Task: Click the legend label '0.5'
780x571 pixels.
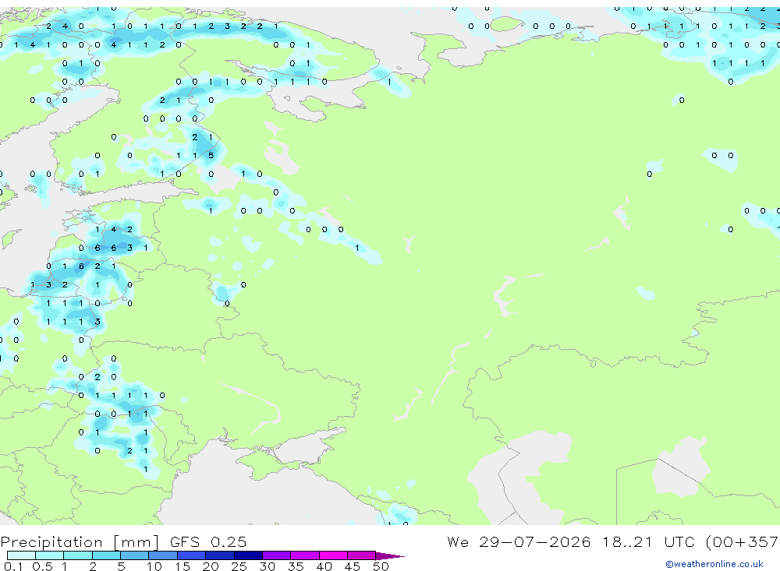Action: (42, 566)
